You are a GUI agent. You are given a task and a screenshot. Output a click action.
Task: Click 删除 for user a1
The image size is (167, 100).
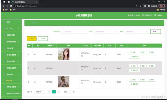point(151,80)
